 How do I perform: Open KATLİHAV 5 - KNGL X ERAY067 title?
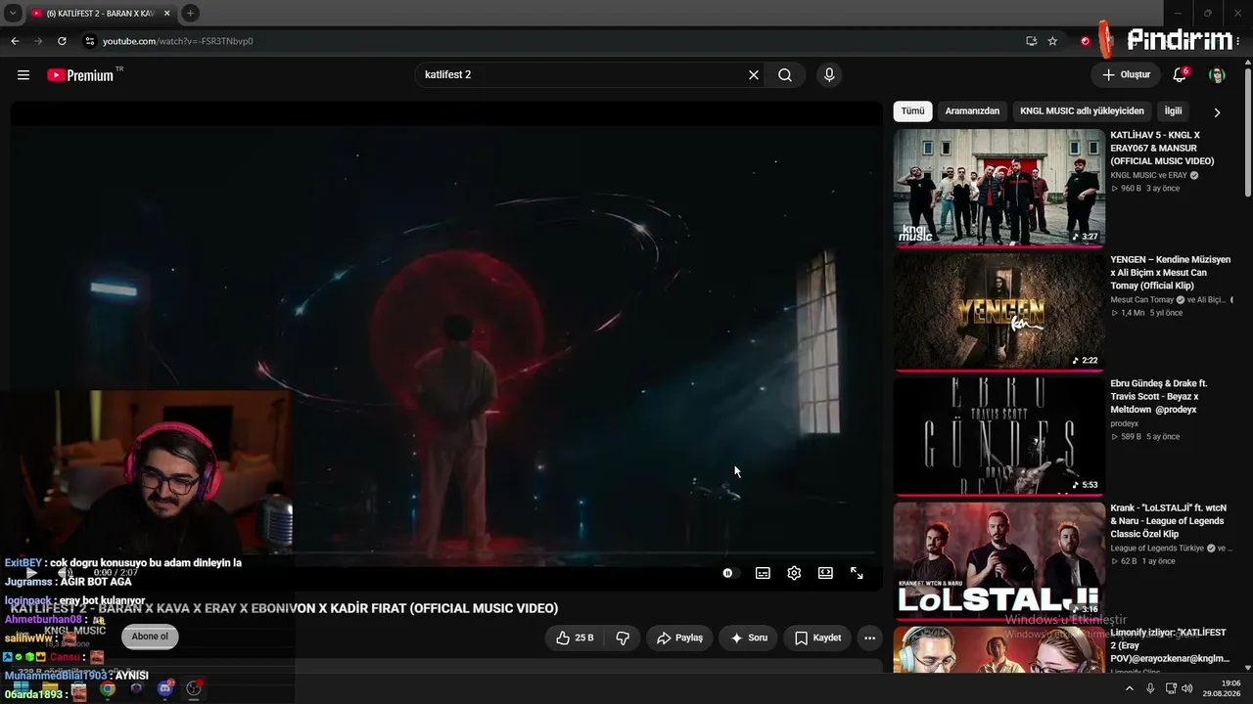point(1162,148)
